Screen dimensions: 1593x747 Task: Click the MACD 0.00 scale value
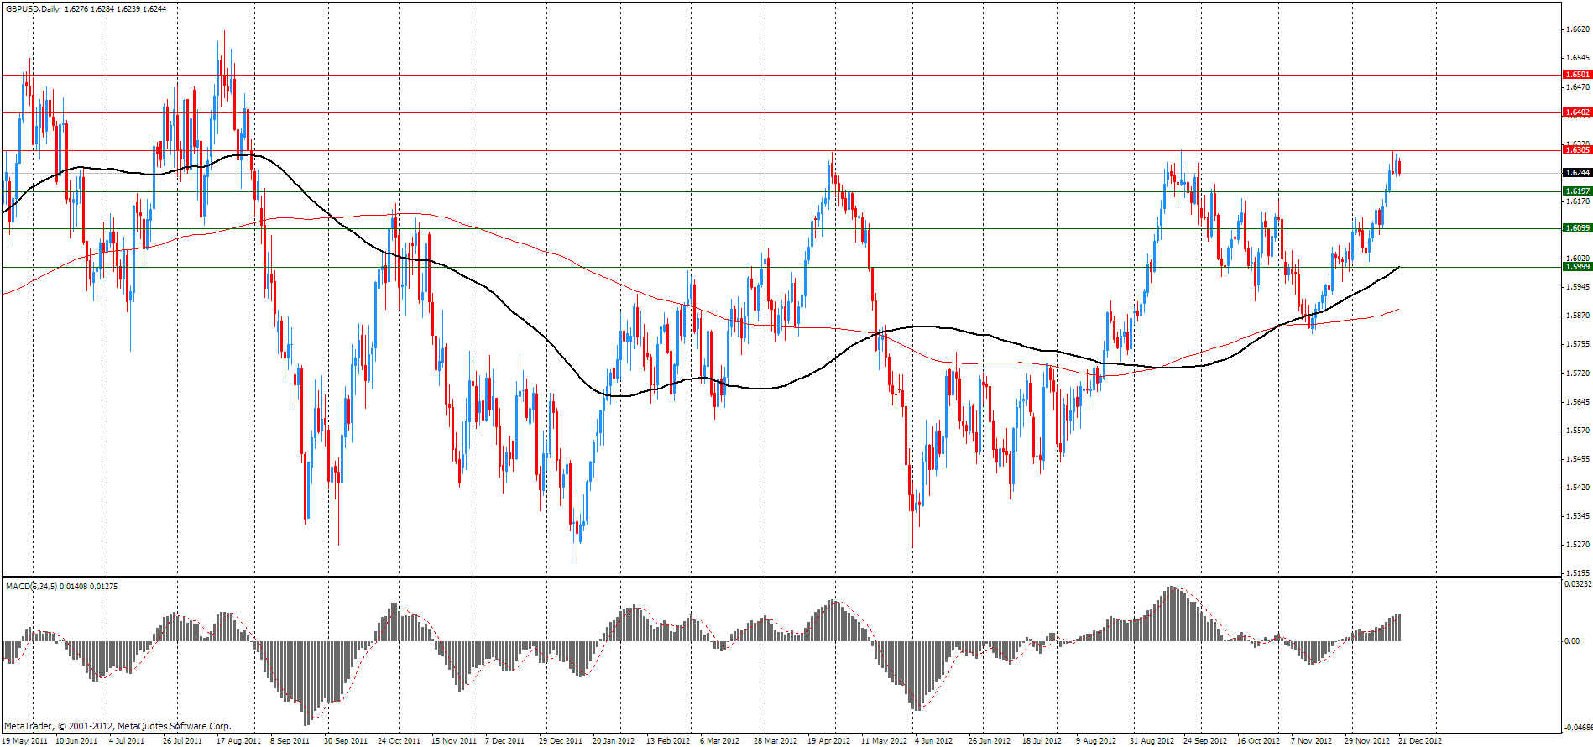click(1572, 641)
